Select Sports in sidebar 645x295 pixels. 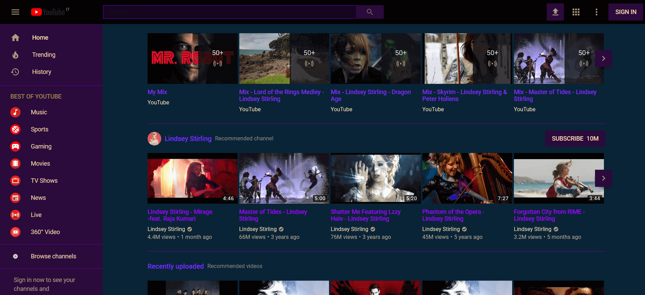[x=51, y=129]
